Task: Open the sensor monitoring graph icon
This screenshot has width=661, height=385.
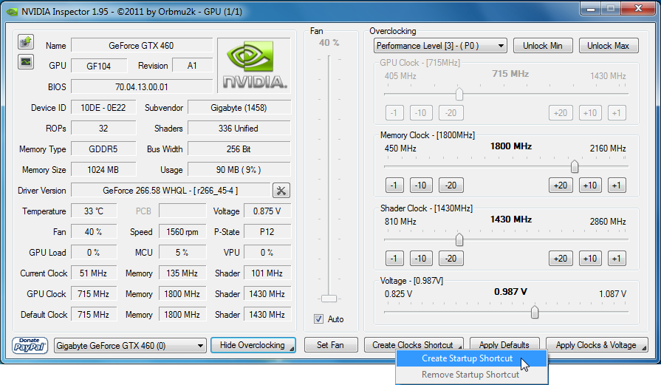Action: coord(26,61)
